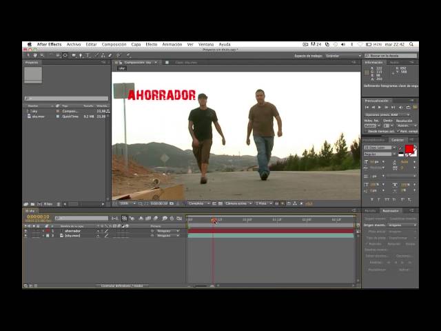Open 'Opciones previs. RAM' dropdown
This screenshot has width=441, height=331.
pos(387,114)
